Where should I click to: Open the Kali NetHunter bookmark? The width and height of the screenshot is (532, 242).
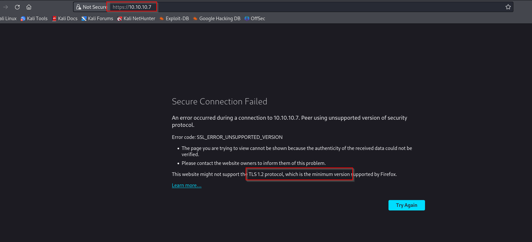click(x=136, y=19)
